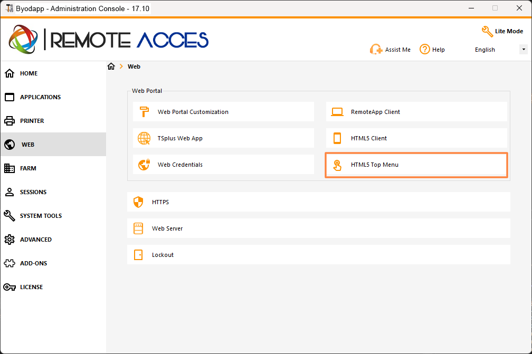Click the Assist Me headset icon
Viewport: 532px width, 354px height.
pos(376,50)
